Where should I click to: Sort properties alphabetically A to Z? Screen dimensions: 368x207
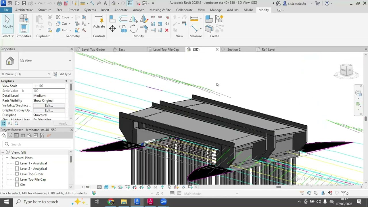coord(10,124)
